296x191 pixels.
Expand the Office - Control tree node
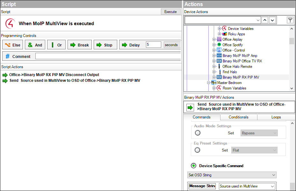tap(214, 50)
